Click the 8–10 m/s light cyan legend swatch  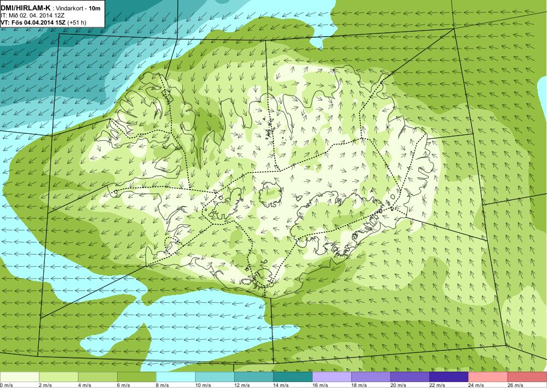click(176, 377)
